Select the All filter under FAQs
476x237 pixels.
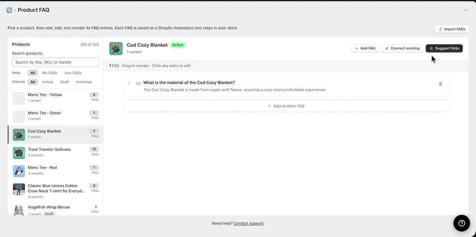point(33,73)
